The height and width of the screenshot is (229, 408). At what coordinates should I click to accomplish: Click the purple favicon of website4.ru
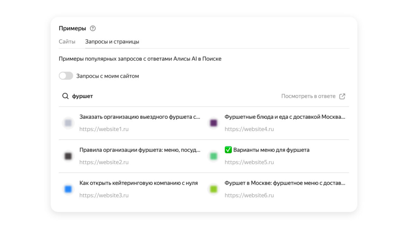(214, 123)
